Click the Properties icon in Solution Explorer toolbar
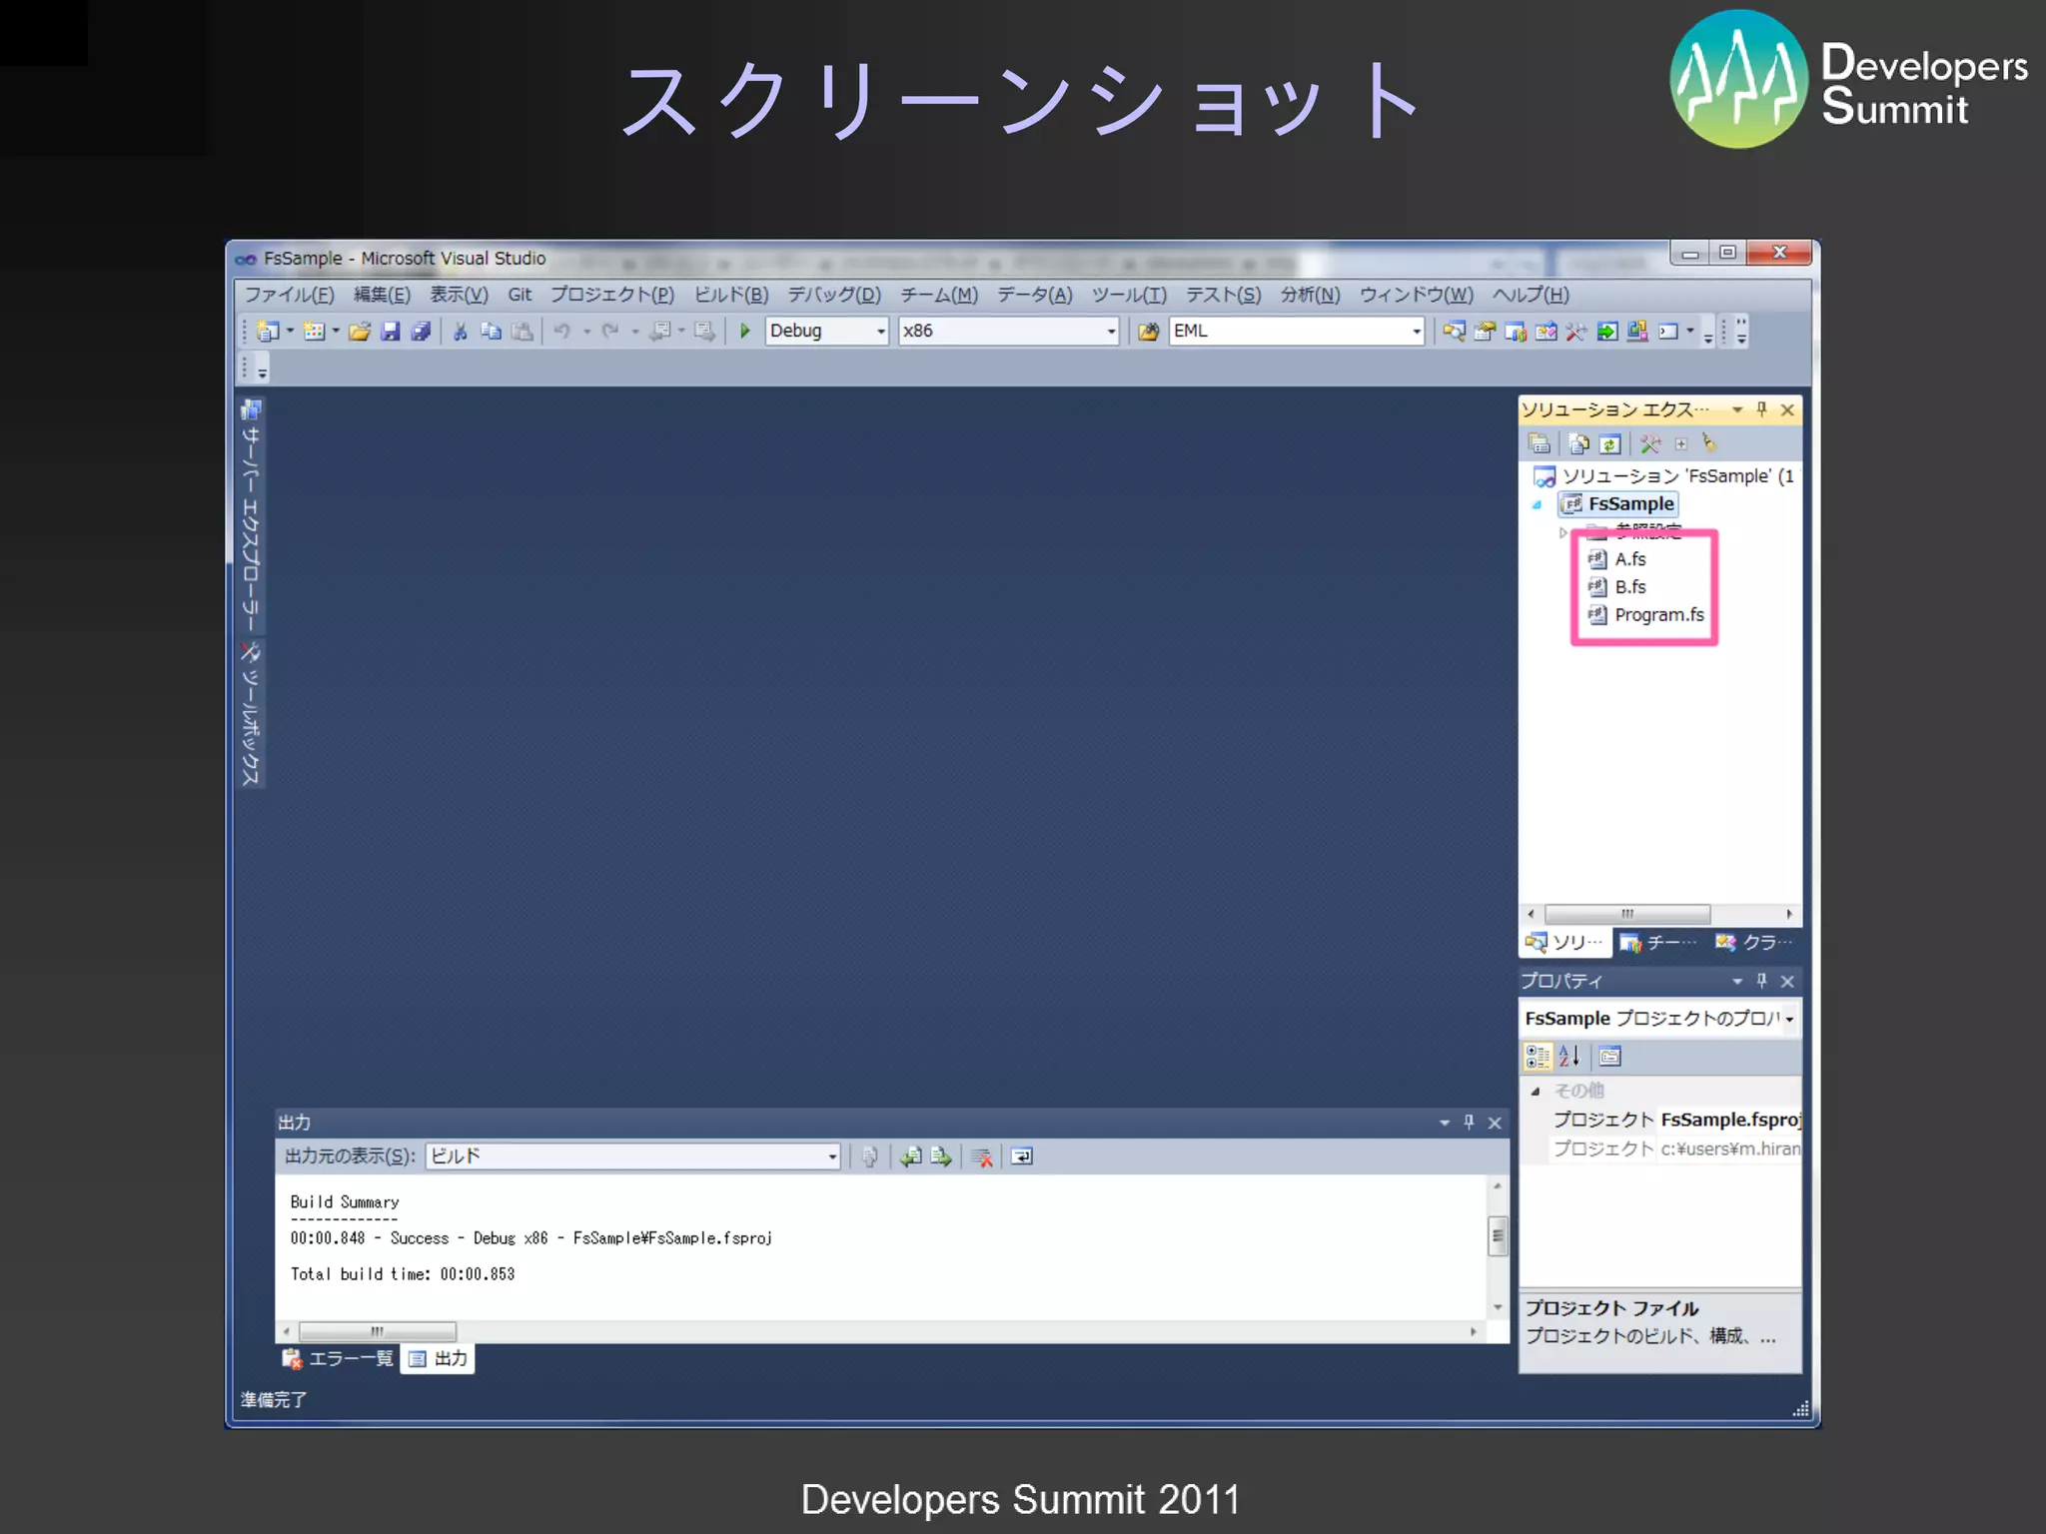This screenshot has width=2046, height=1534. [1539, 443]
